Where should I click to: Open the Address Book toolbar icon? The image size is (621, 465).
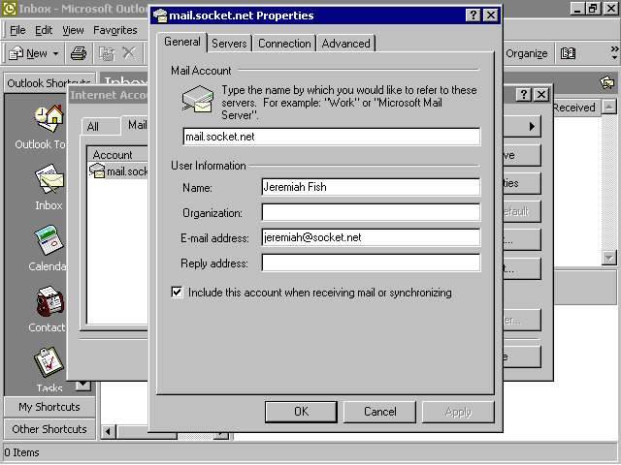coord(568,53)
